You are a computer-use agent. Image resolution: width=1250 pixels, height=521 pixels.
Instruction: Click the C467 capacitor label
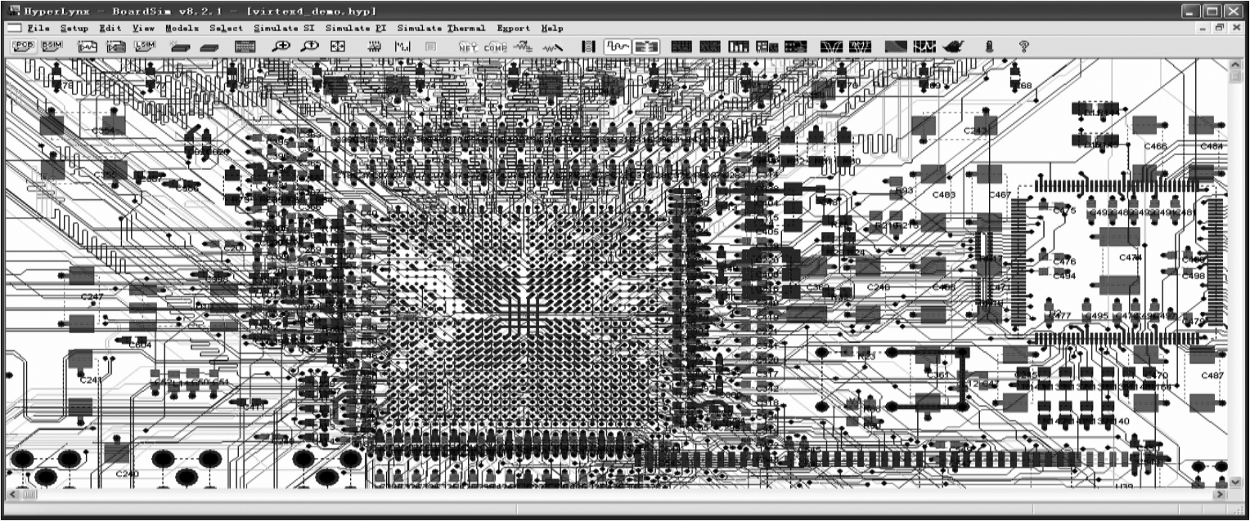(x=1000, y=195)
